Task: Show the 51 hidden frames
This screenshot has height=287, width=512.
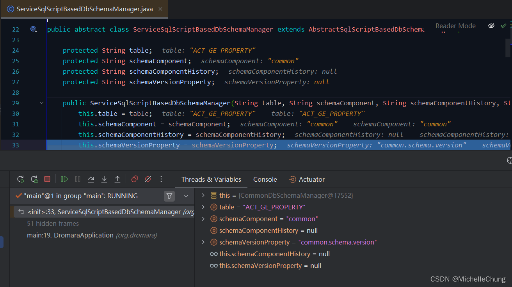Action: click(x=53, y=223)
